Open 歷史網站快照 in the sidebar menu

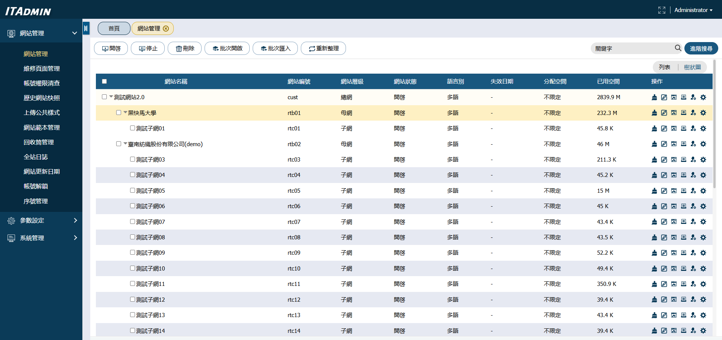[42, 98]
